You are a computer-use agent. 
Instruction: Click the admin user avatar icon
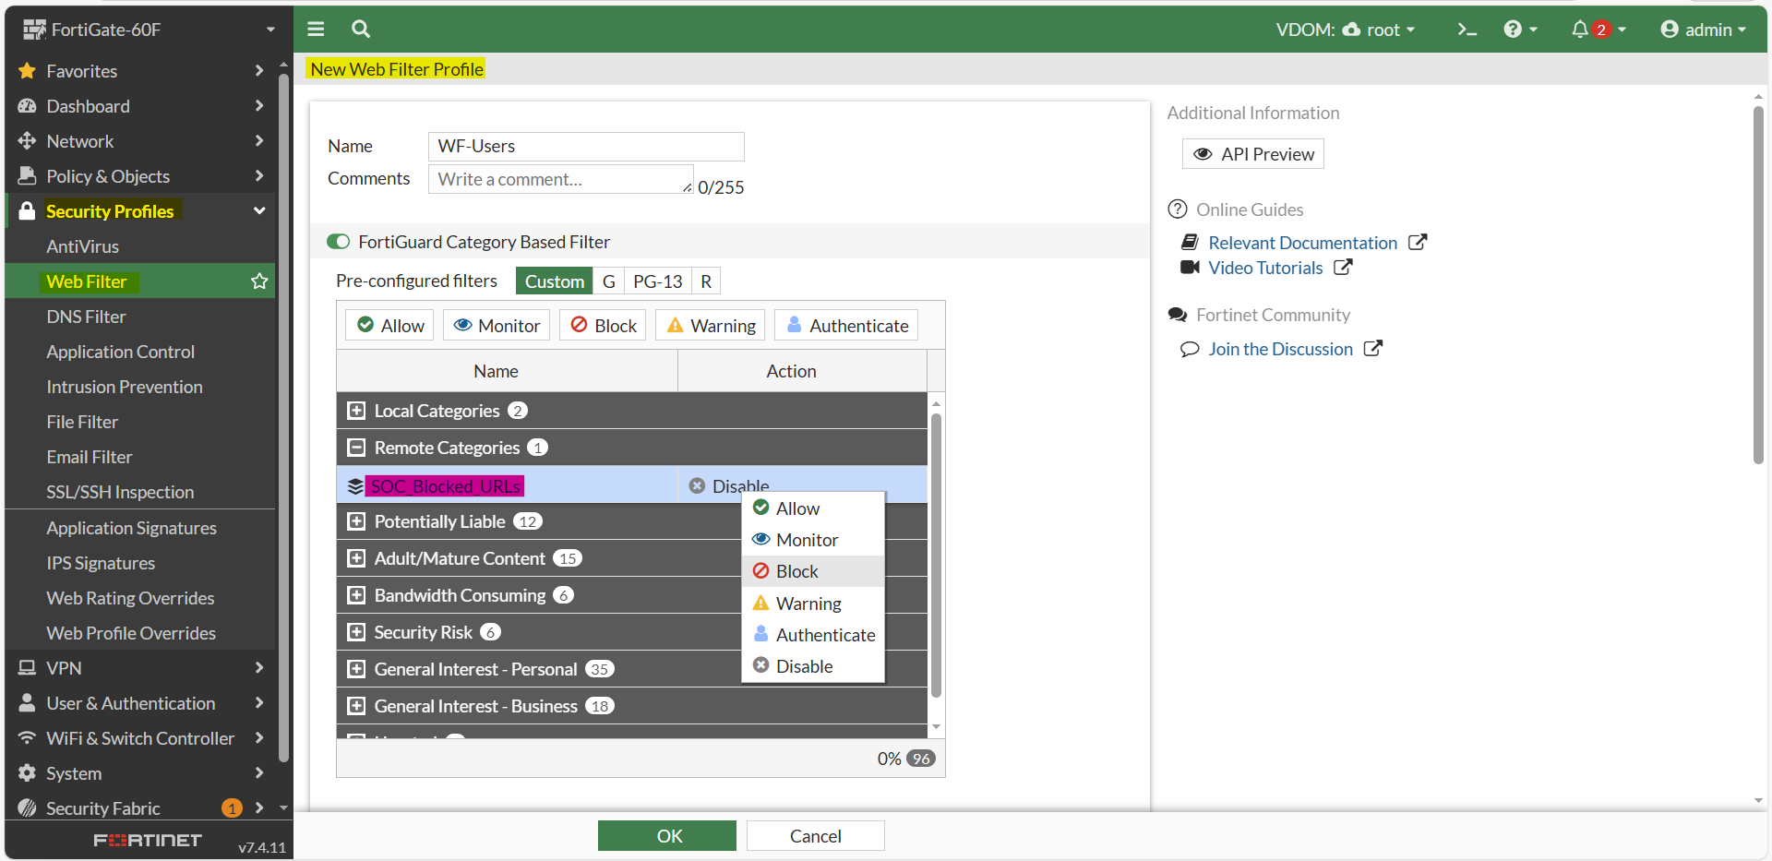[x=1669, y=30]
